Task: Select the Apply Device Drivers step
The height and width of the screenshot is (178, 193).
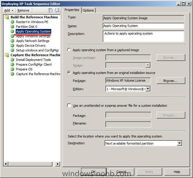Action: coord(31,46)
